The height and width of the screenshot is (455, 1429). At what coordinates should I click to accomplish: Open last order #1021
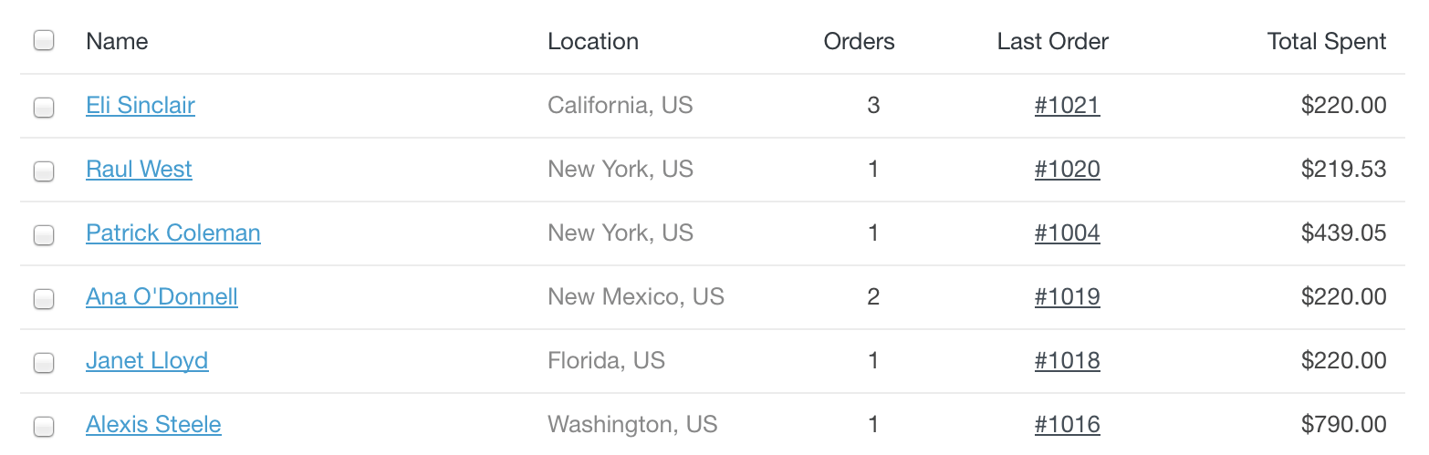(x=1067, y=106)
